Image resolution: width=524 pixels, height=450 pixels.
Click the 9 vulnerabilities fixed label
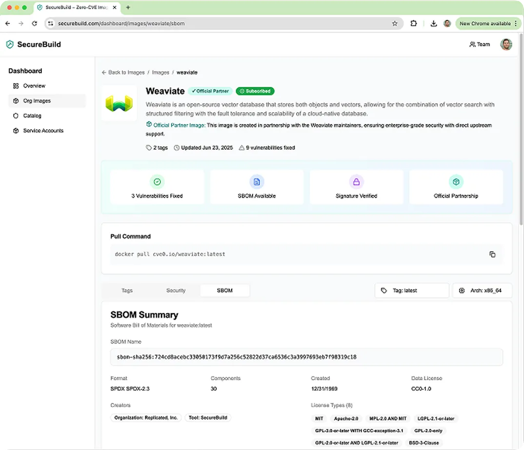pos(267,147)
